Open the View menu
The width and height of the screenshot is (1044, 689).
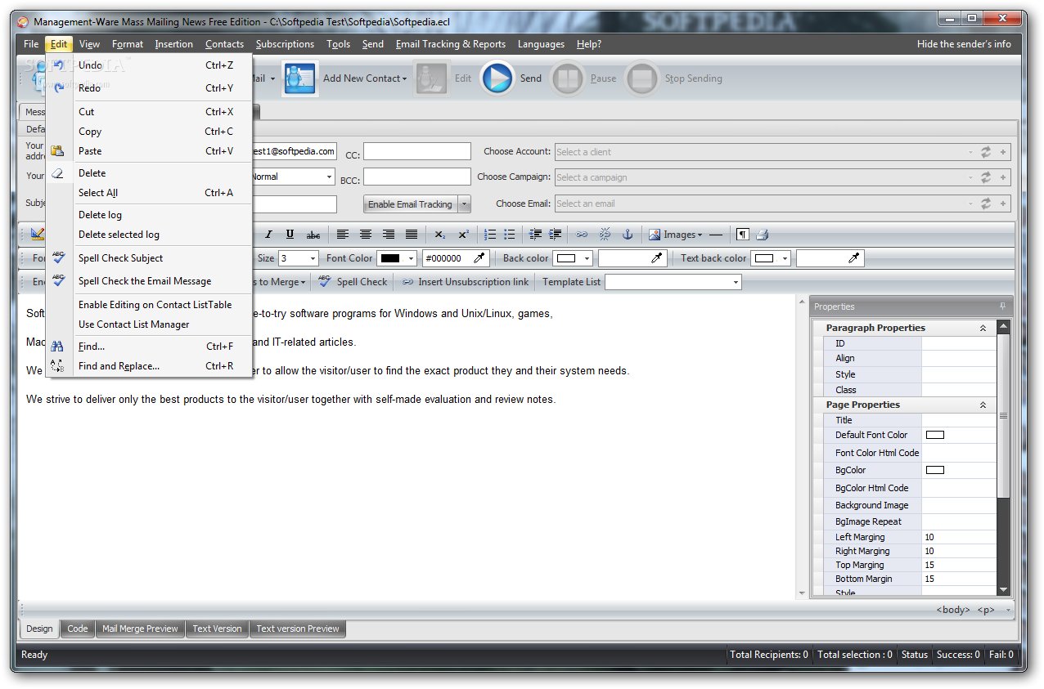click(x=89, y=44)
